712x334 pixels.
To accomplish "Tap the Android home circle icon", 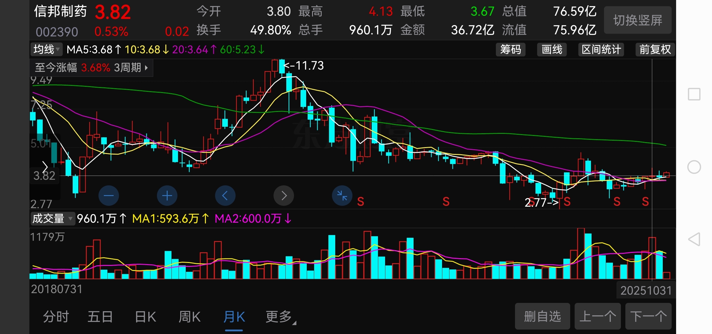I will pos(694,167).
